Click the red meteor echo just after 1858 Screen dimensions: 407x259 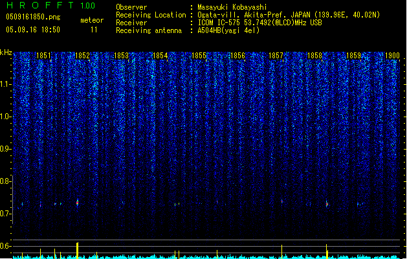click(x=327, y=204)
